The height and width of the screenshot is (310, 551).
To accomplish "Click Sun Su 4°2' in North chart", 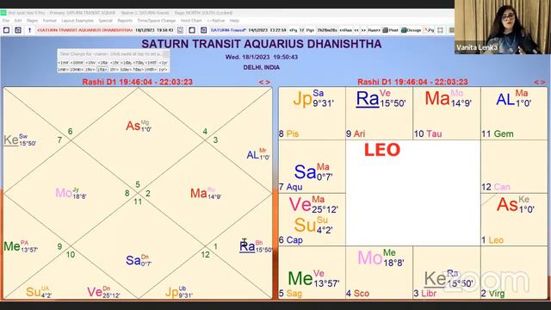I will coord(39,292).
